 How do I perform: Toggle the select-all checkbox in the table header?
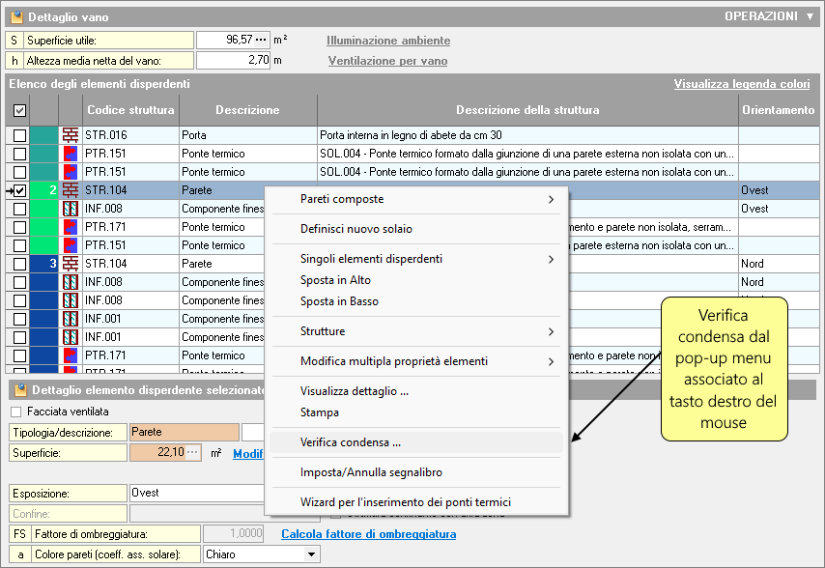tap(19, 110)
